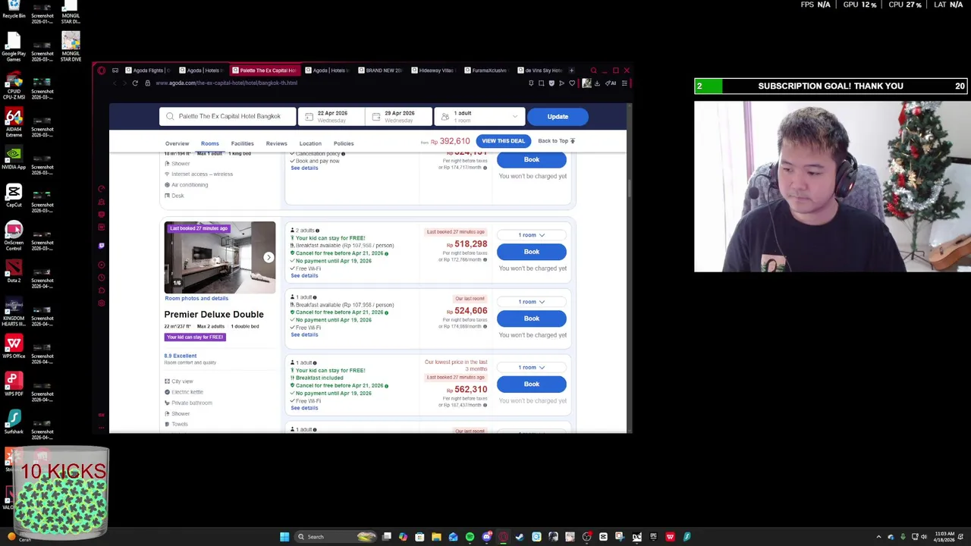Open the Policies section tab

[x=344, y=143]
